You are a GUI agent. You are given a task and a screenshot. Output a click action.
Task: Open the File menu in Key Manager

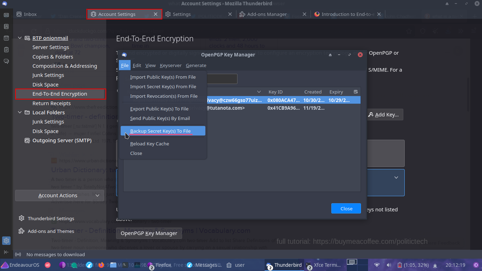click(x=125, y=65)
